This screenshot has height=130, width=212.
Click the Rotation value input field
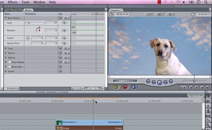pyautogui.click(x=51, y=31)
